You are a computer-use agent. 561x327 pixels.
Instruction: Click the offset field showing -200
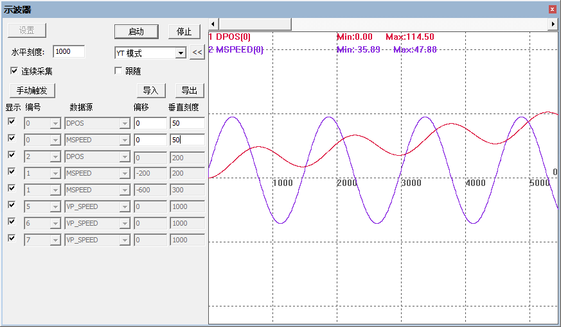coord(150,173)
